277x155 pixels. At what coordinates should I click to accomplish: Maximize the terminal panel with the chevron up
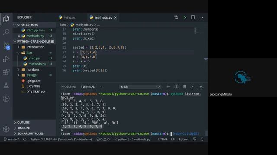point(193,87)
